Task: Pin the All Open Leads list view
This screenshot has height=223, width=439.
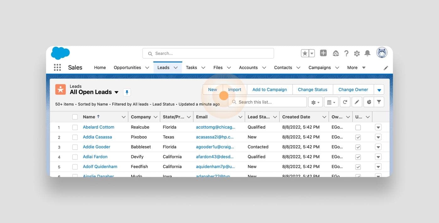Action: point(127,92)
